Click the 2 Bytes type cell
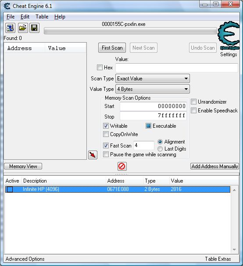The width and height of the screenshot is (243, 266). pos(152,189)
